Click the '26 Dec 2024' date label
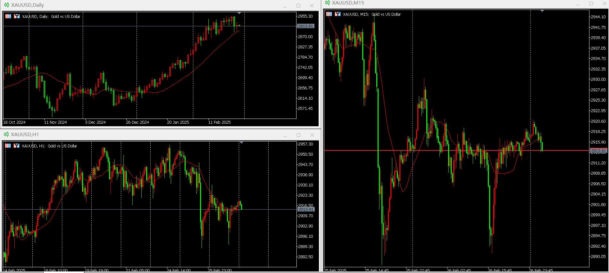 138,122
